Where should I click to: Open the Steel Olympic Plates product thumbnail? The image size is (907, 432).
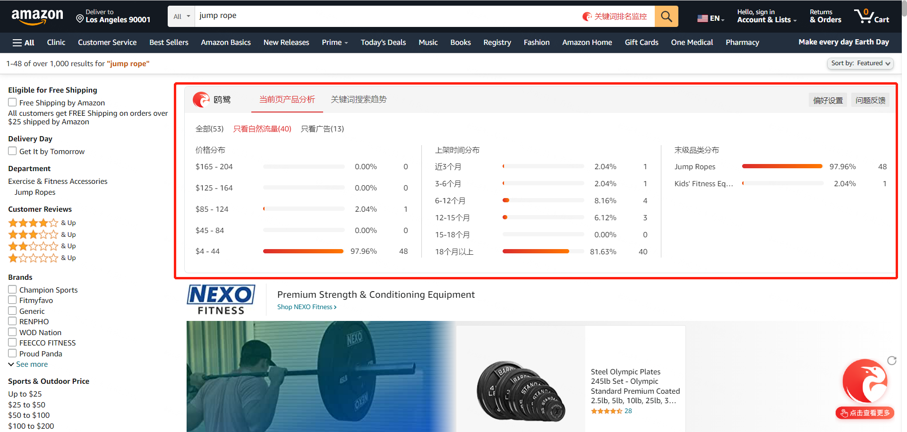point(521,391)
